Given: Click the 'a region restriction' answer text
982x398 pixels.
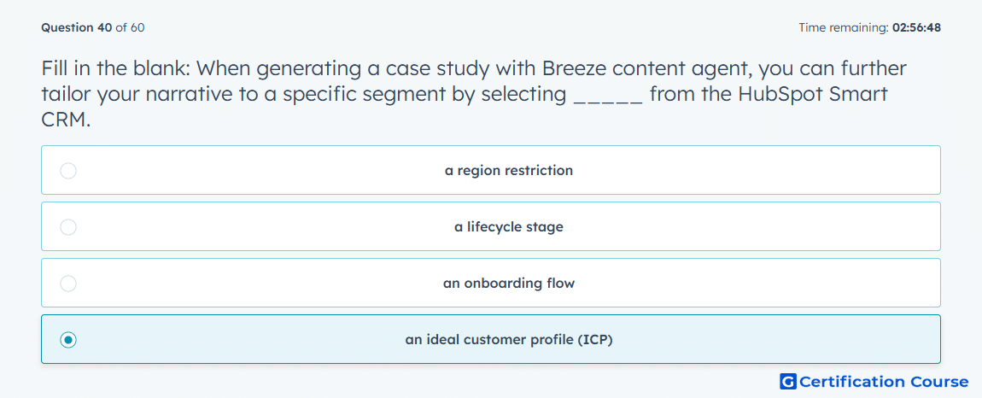Looking at the screenshot, I should tap(509, 171).
